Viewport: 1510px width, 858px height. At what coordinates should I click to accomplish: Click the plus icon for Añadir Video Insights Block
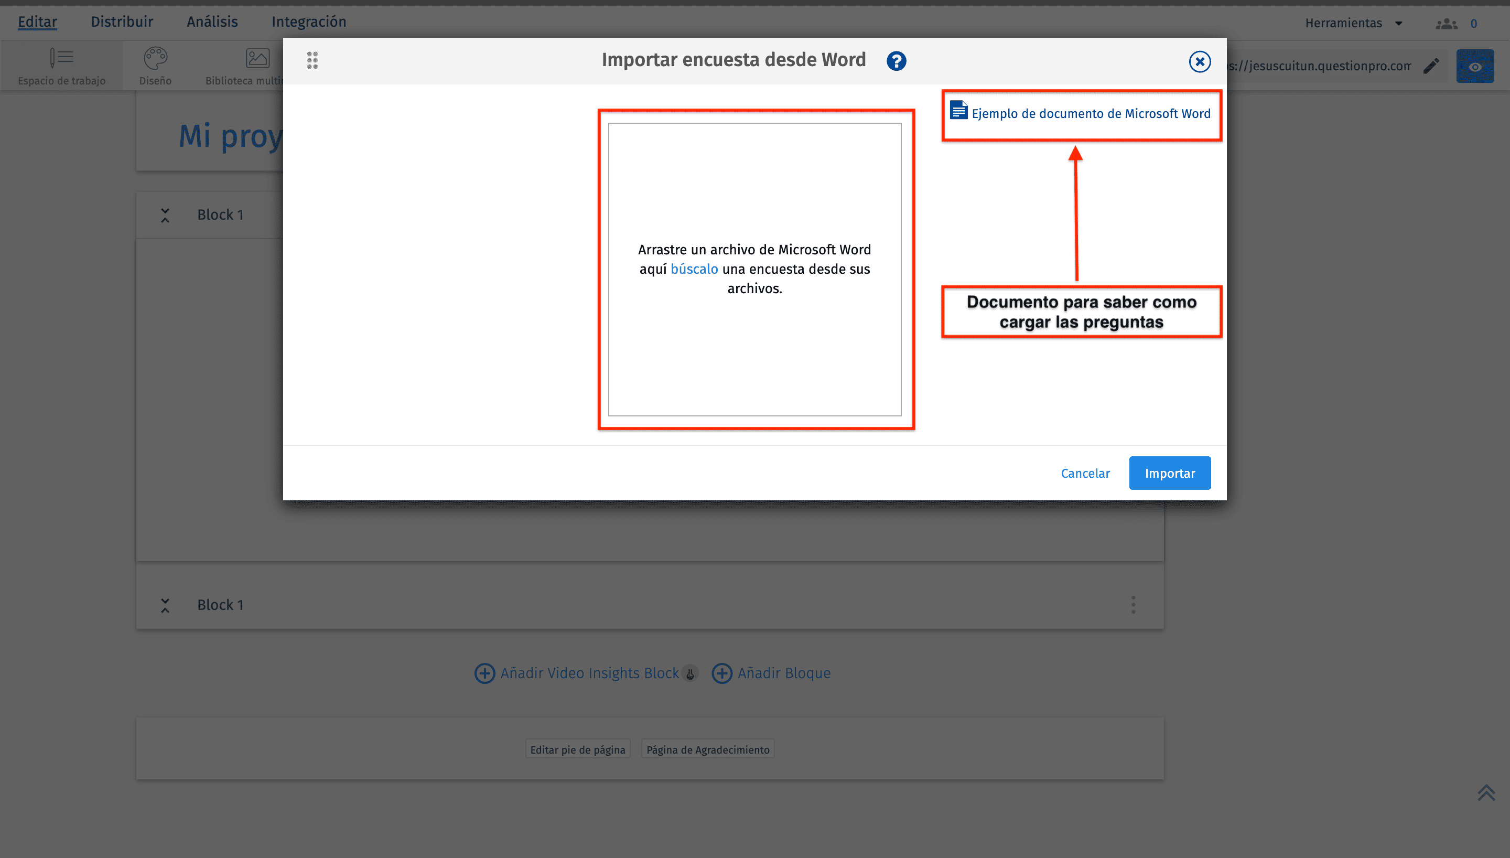(484, 673)
